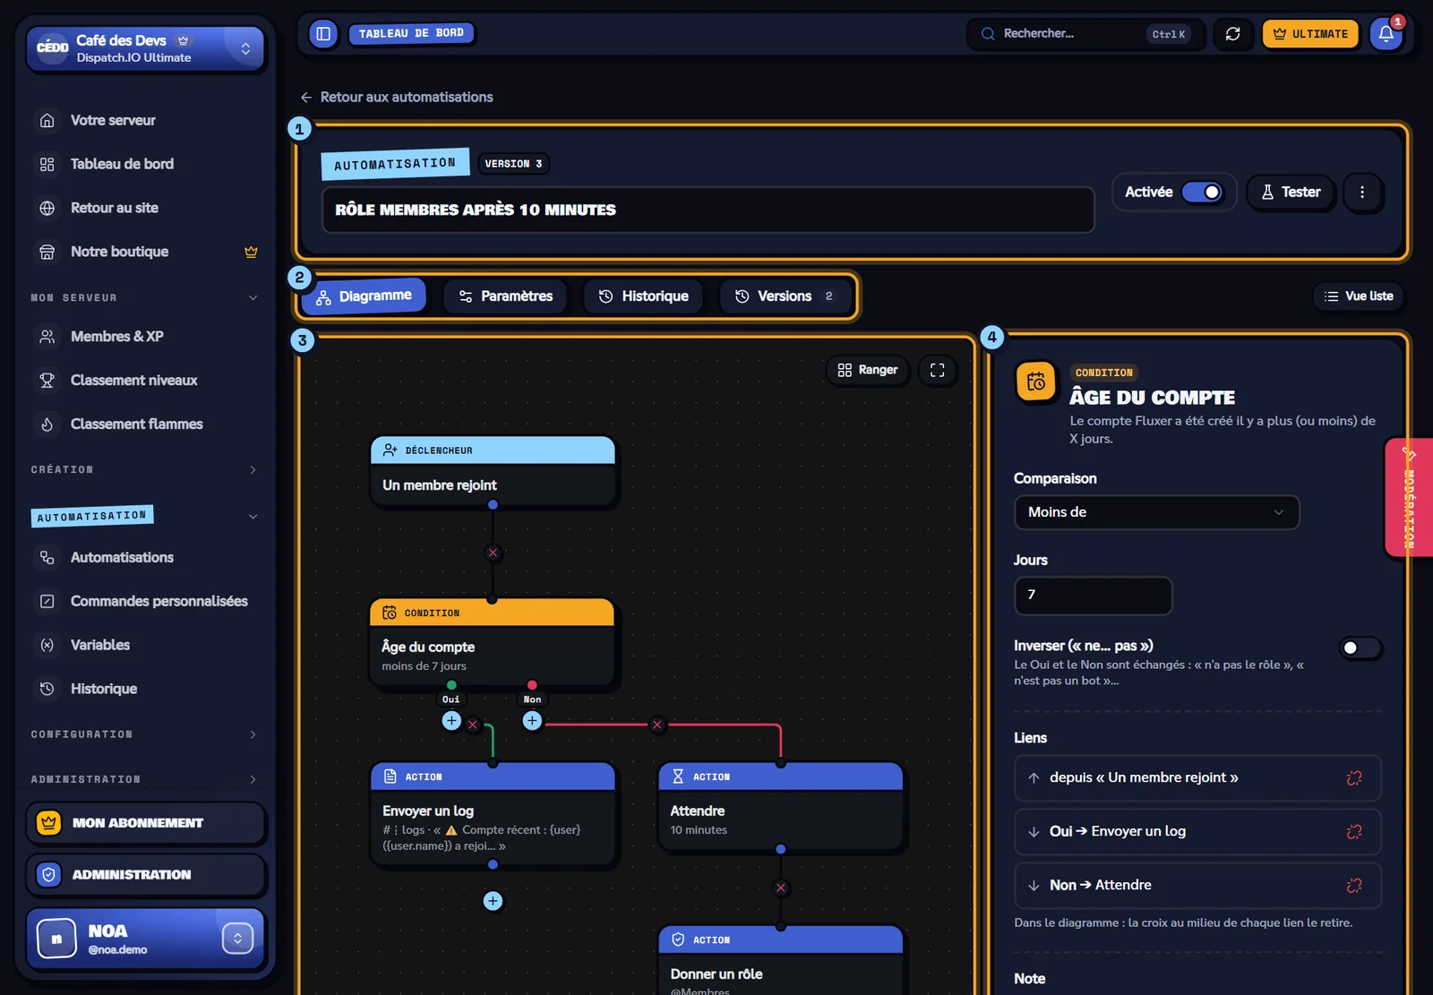Image resolution: width=1433 pixels, height=995 pixels.
Task: Unlink "Oui → Envoyer un log" connection
Action: click(x=1354, y=832)
